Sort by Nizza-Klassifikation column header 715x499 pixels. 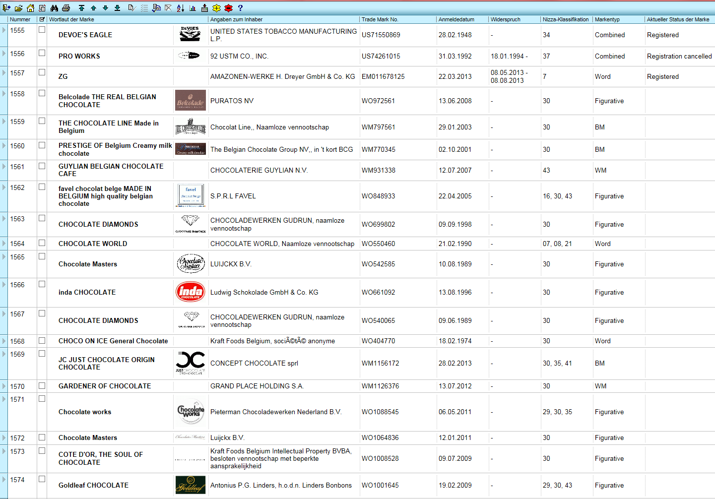(567, 19)
